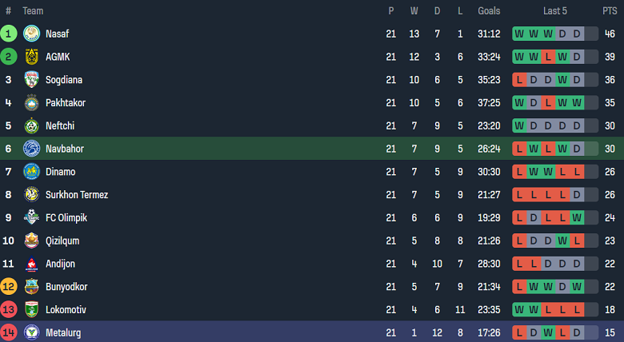
Task: Click Surkhon Termez team logo
Action: 31,195
